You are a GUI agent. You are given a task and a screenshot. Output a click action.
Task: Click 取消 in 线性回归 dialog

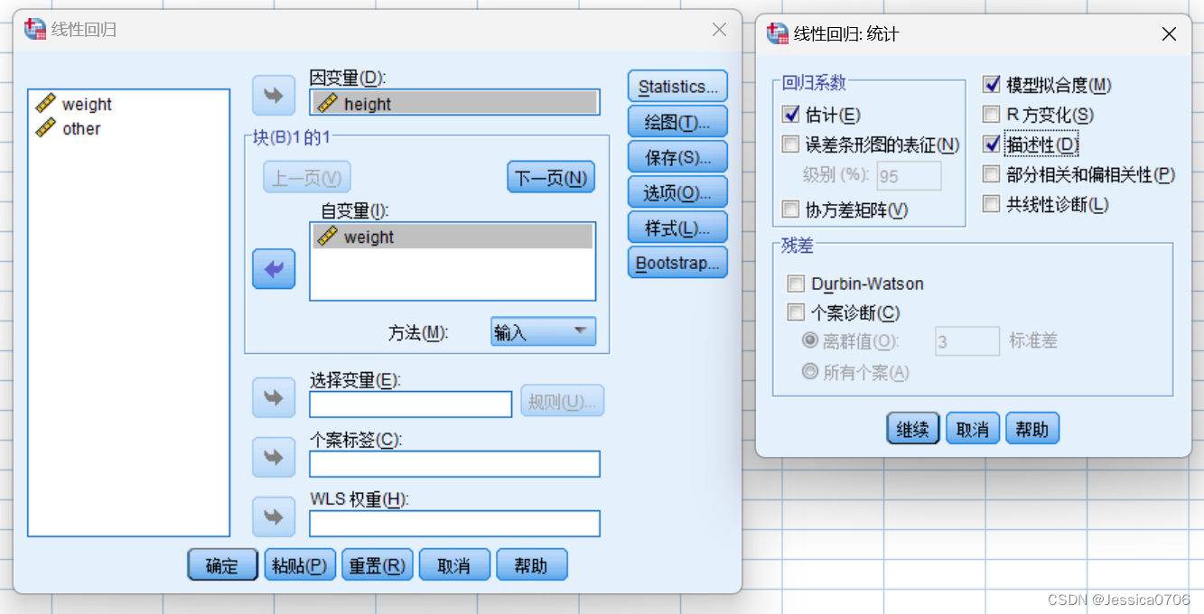tap(454, 565)
